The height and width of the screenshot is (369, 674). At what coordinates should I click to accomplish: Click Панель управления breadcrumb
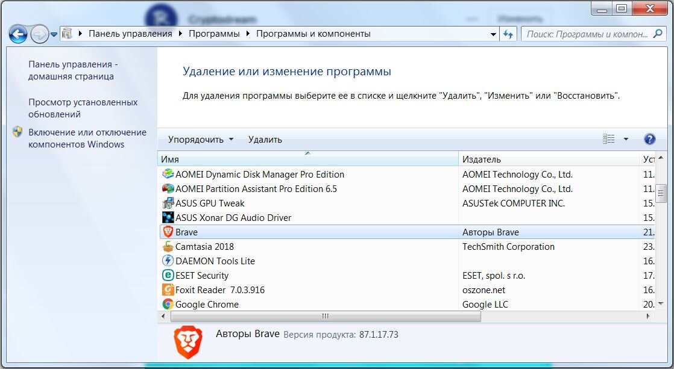(x=130, y=34)
